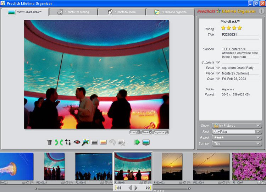Click the trash can delete icon

pos(50,142)
